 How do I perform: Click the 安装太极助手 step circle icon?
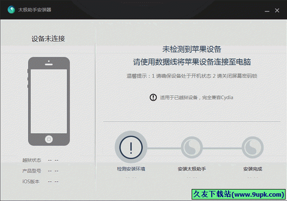[x=192, y=147]
